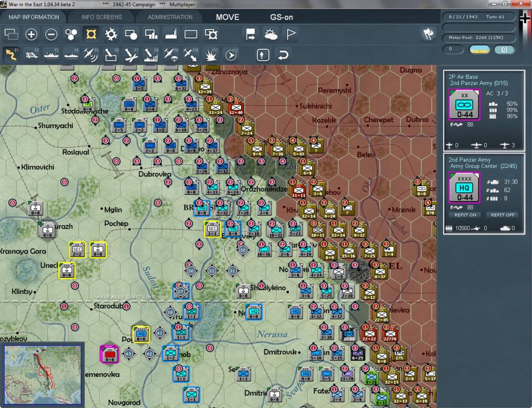Image resolution: width=532 pixels, height=408 pixels.
Task: Click the Motor Pool readout
Action: (x=478, y=37)
